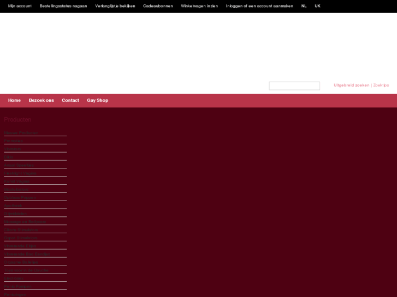The image size is (397, 297).
Task: Open Bestellingsstatus nagaan link
Action: coord(63,6)
